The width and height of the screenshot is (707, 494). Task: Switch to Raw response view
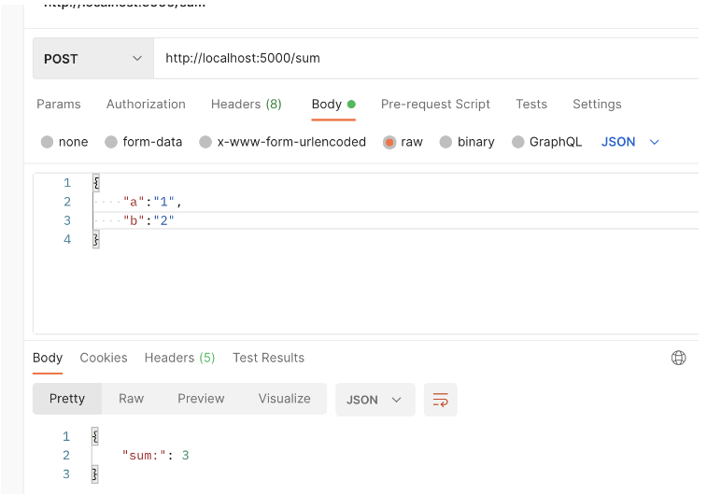coord(131,399)
